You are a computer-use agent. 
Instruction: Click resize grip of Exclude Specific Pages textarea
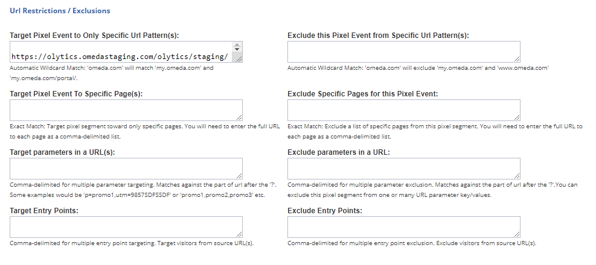pyautogui.click(x=517, y=117)
